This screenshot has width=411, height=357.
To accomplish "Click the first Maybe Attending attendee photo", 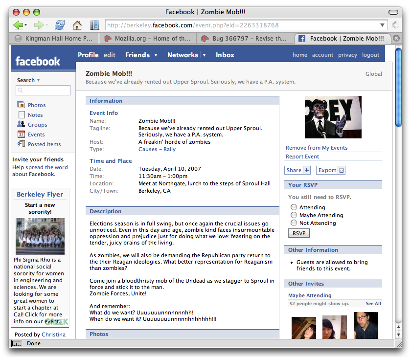I will click(x=304, y=328).
